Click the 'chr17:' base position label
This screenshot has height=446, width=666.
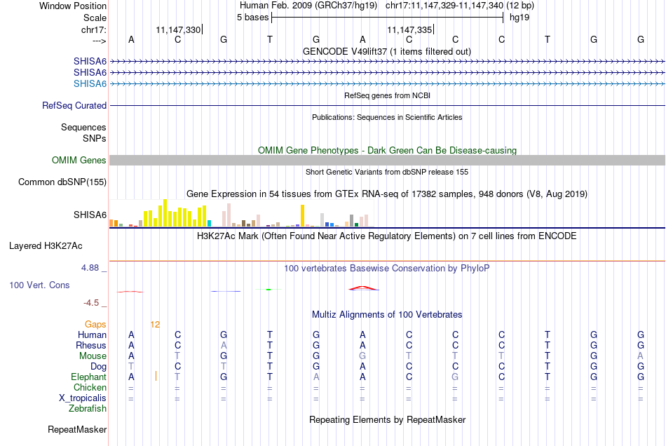(x=93, y=29)
